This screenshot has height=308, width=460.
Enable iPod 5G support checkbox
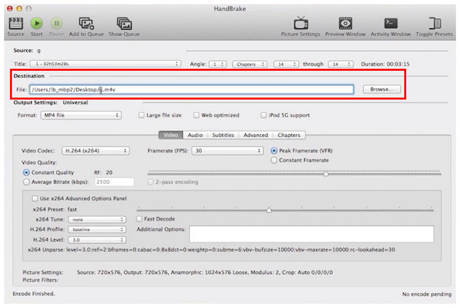click(264, 116)
